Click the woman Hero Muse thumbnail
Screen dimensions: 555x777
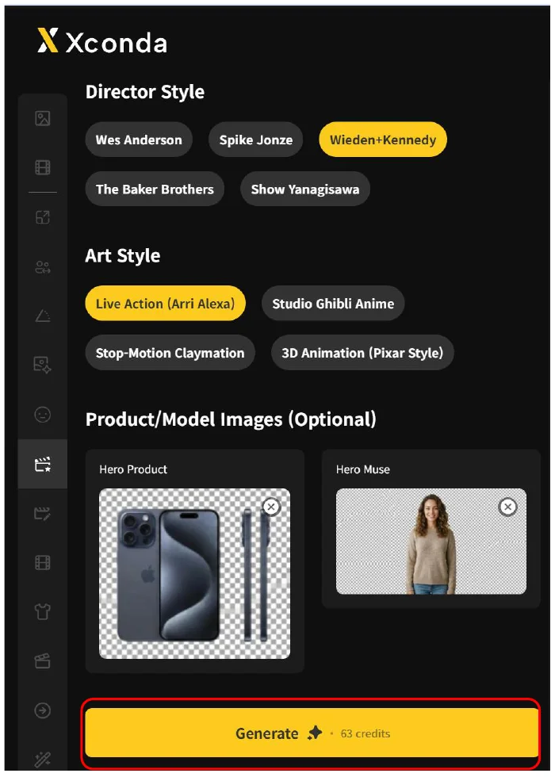tap(431, 541)
